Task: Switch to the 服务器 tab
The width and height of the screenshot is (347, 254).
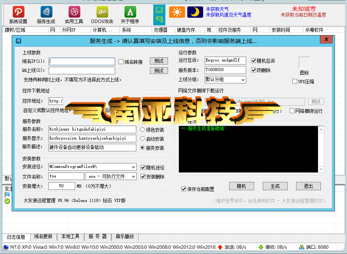Action: (x=97, y=237)
